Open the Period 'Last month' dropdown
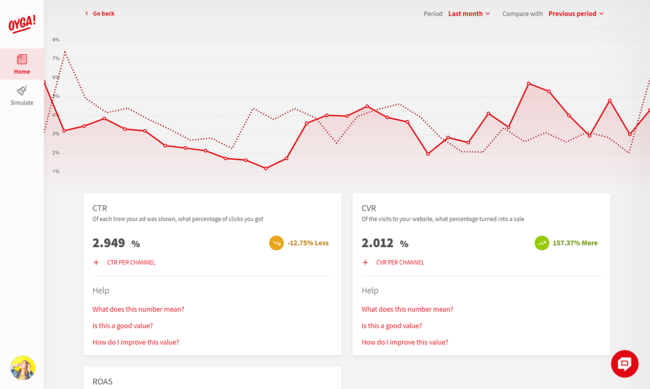 point(469,14)
